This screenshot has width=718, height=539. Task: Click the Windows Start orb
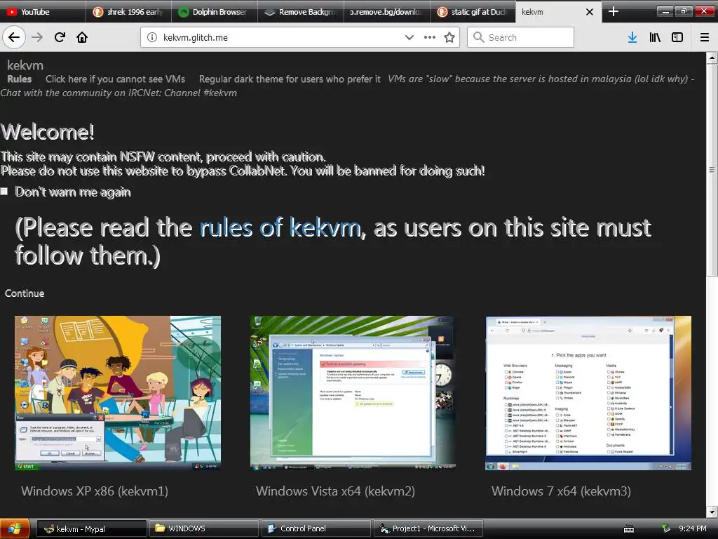(x=15, y=528)
